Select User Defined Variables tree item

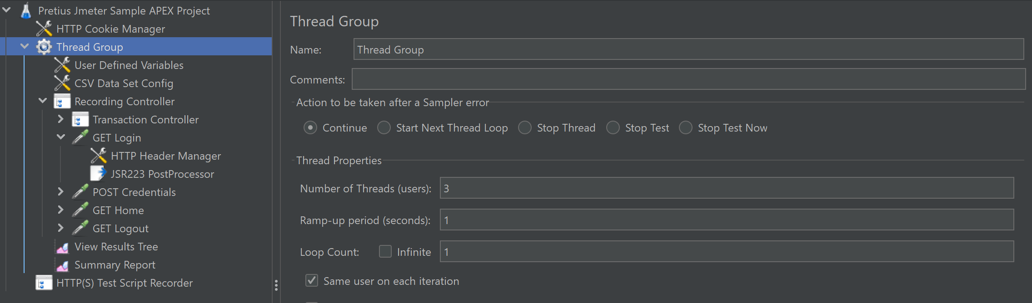(129, 65)
